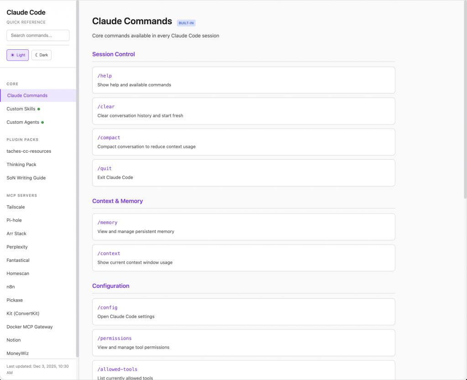
Task: Click the Search commands input field
Action: (38, 36)
